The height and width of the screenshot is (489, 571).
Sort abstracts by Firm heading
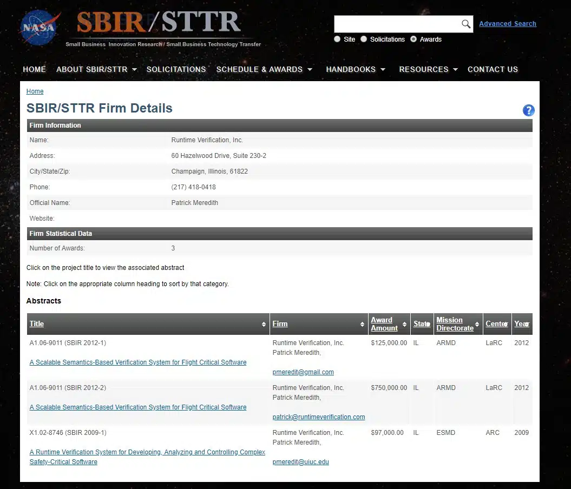[x=280, y=324]
